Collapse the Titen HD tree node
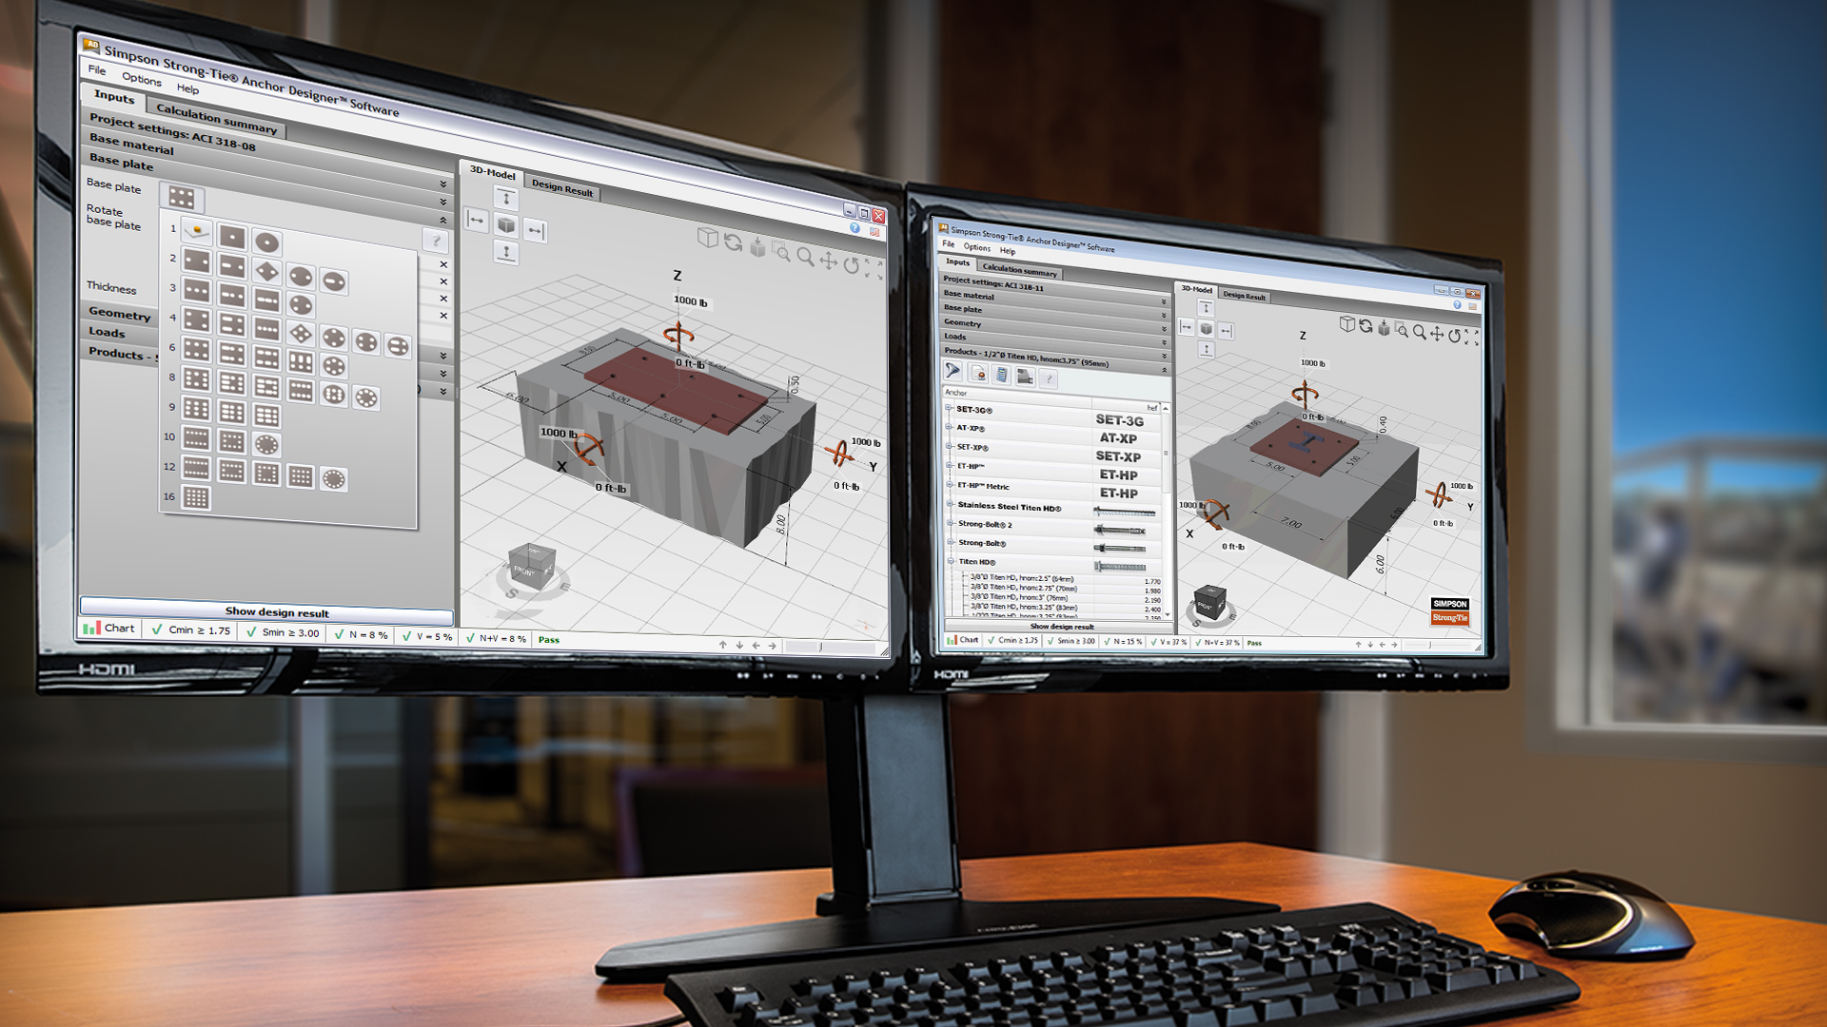The height and width of the screenshot is (1027, 1827). 950,561
